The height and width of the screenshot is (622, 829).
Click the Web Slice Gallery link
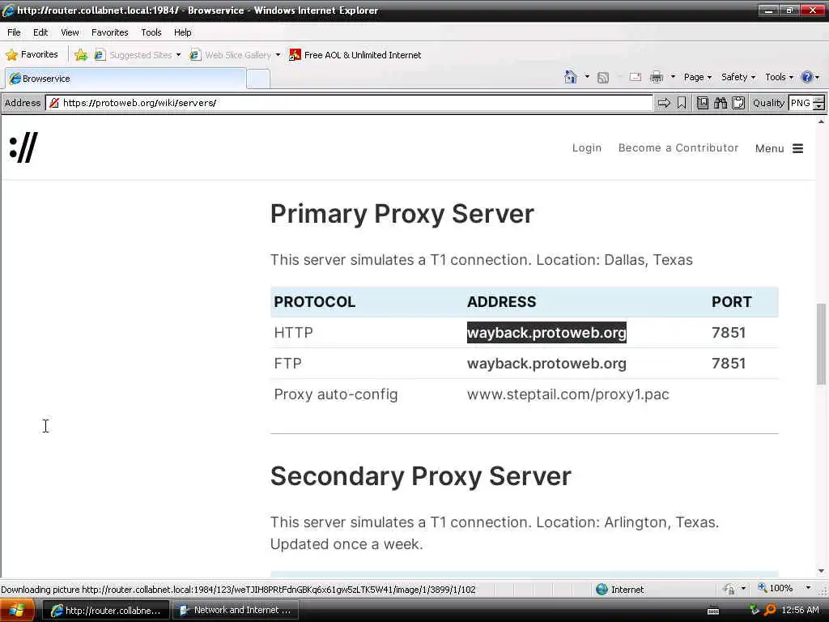pyautogui.click(x=232, y=55)
